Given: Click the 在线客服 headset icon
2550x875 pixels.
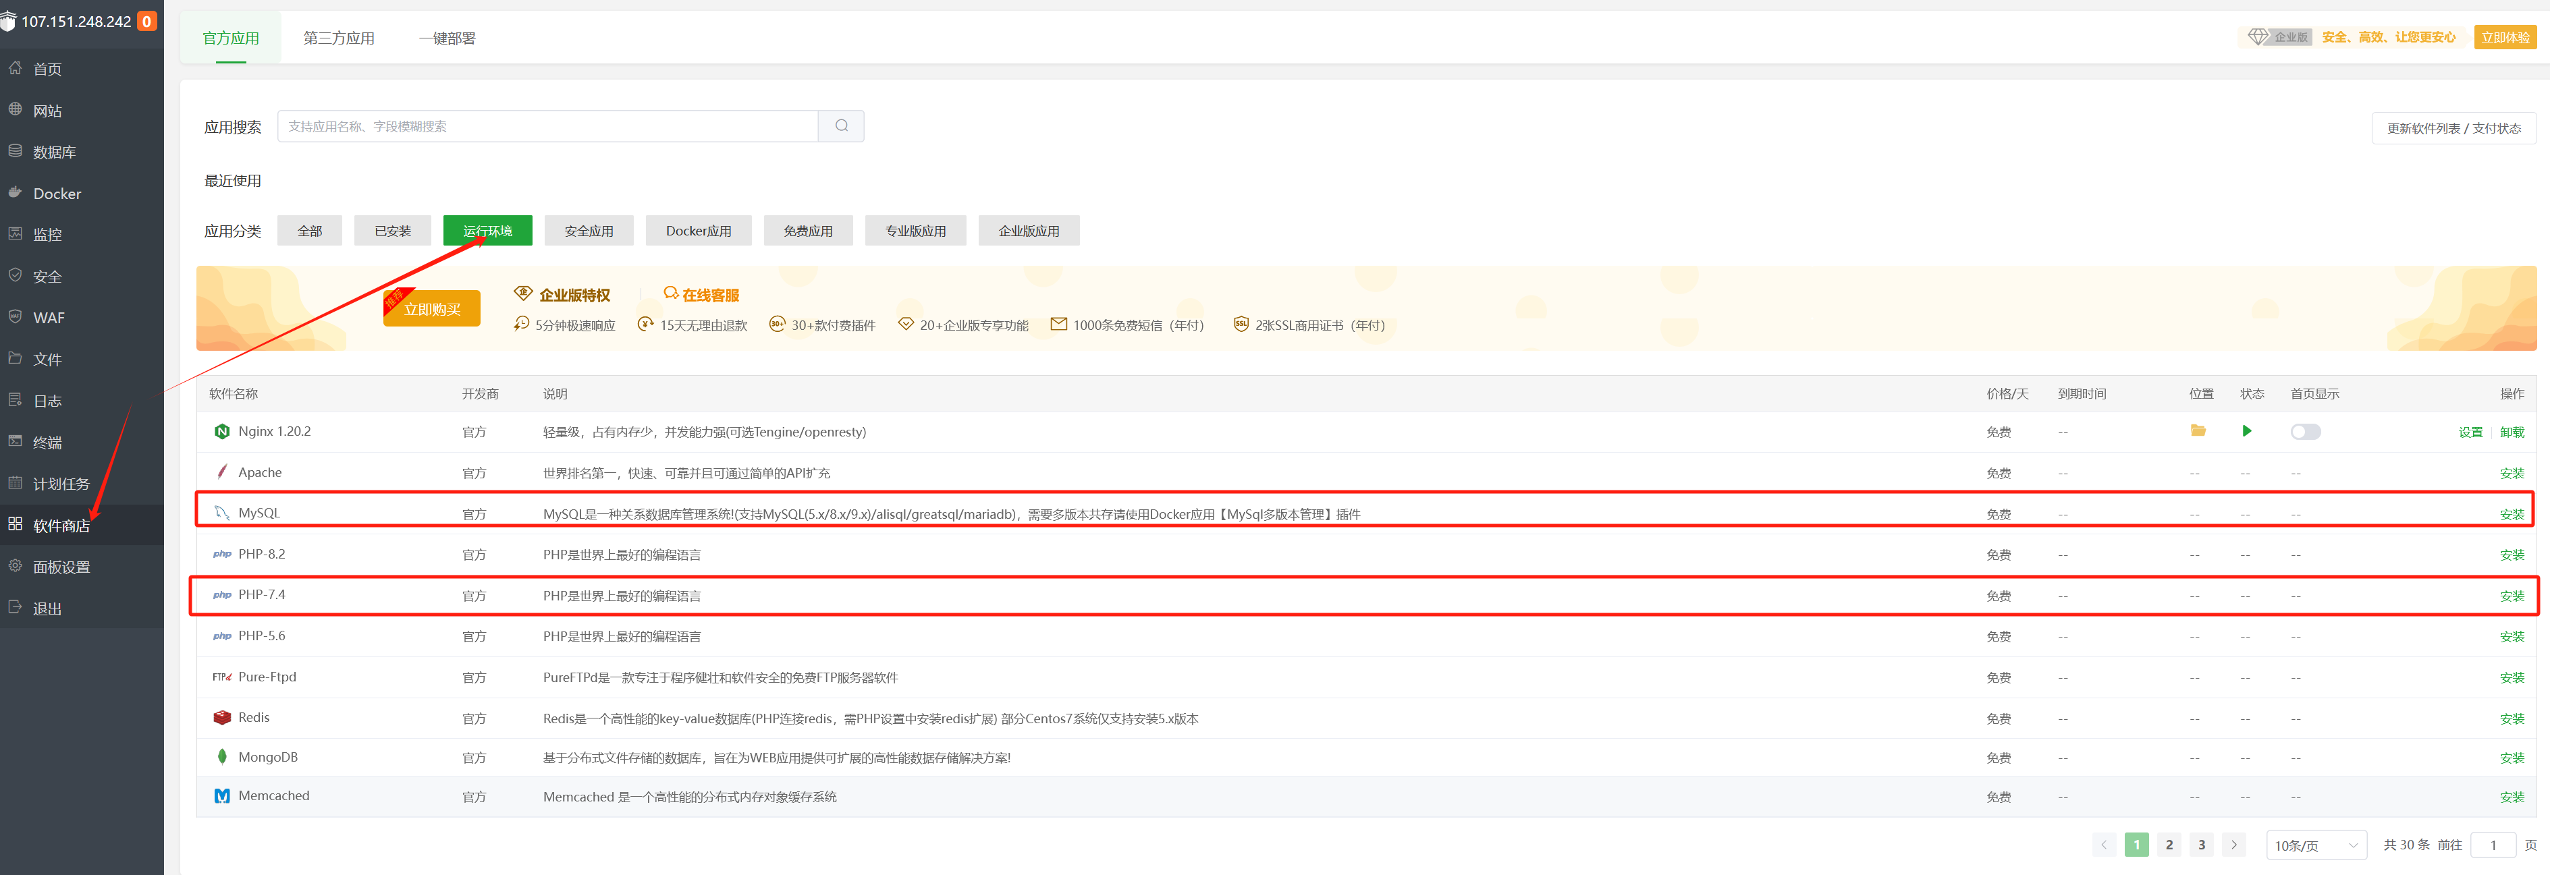Looking at the screenshot, I should tap(671, 294).
